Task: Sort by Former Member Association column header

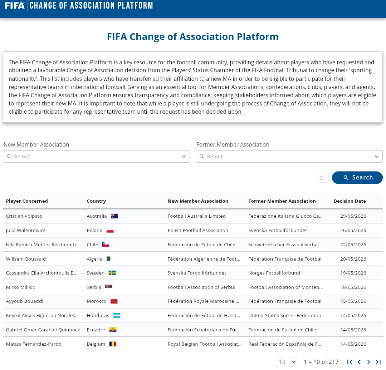Action: (282, 201)
